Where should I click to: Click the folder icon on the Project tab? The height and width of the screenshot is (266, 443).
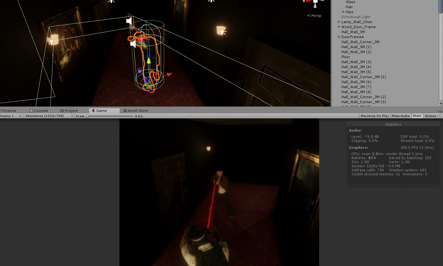(62, 110)
